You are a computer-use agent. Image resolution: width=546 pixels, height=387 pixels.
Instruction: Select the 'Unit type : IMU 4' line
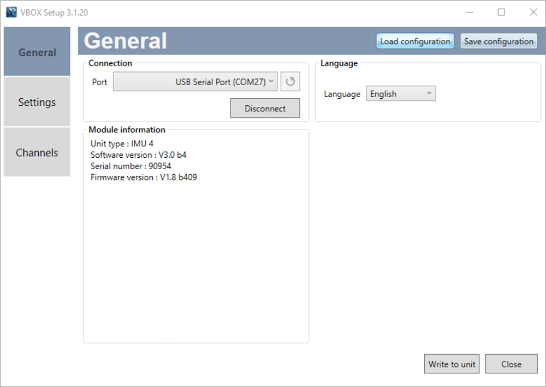pyautogui.click(x=122, y=144)
